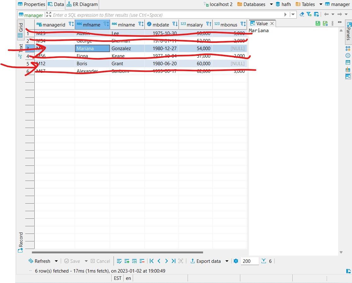
Task: Switch to the Text view toggle
Action: 20,50
